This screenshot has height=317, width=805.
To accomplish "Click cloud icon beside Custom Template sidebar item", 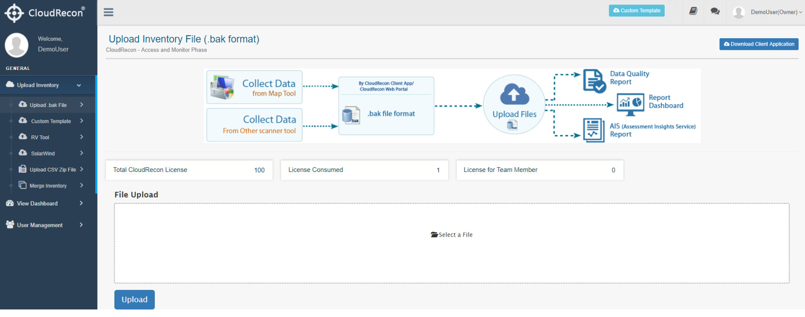I will click(23, 120).
